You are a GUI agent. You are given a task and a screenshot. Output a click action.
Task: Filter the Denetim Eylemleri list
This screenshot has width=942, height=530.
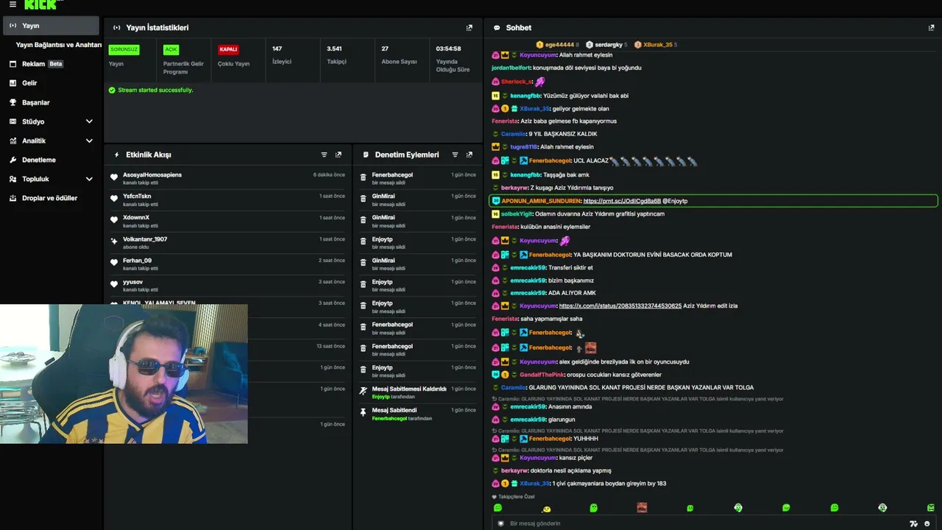point(455,155)
